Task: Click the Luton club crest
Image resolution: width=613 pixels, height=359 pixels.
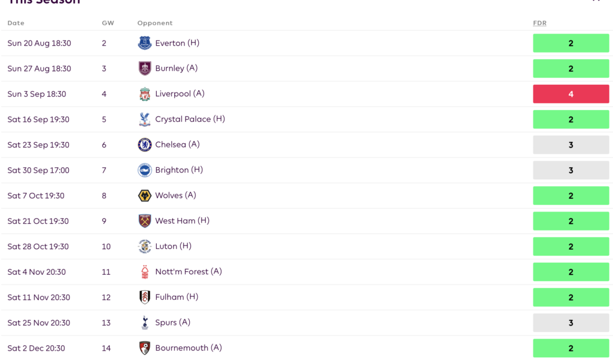Action: [x=144, y=246]
